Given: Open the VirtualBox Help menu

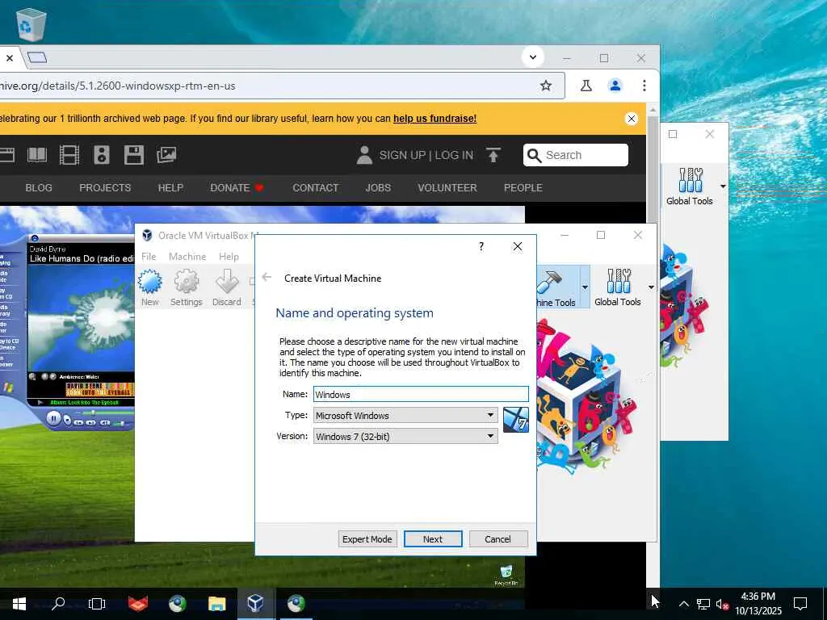Looking at the screenshot, I should (229, 256).
